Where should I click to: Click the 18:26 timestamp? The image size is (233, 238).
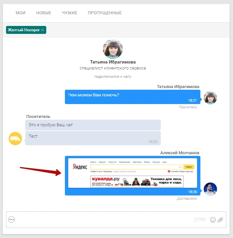coord(193,192)
